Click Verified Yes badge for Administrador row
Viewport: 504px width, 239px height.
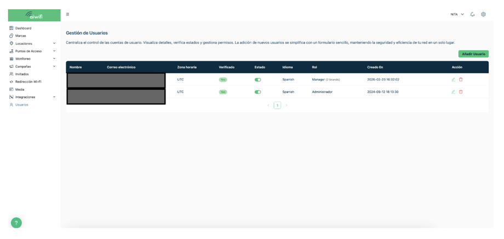pyautogui.click(x=223, y=92)
